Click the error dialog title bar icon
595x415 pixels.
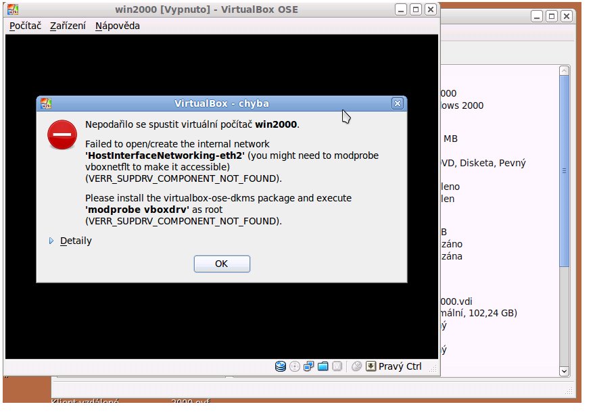46,103
